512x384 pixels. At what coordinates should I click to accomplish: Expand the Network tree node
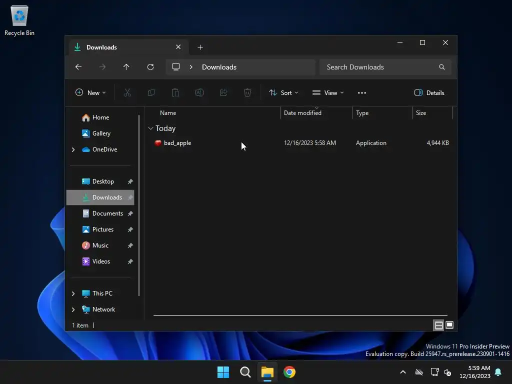click(x=73, y=309)
